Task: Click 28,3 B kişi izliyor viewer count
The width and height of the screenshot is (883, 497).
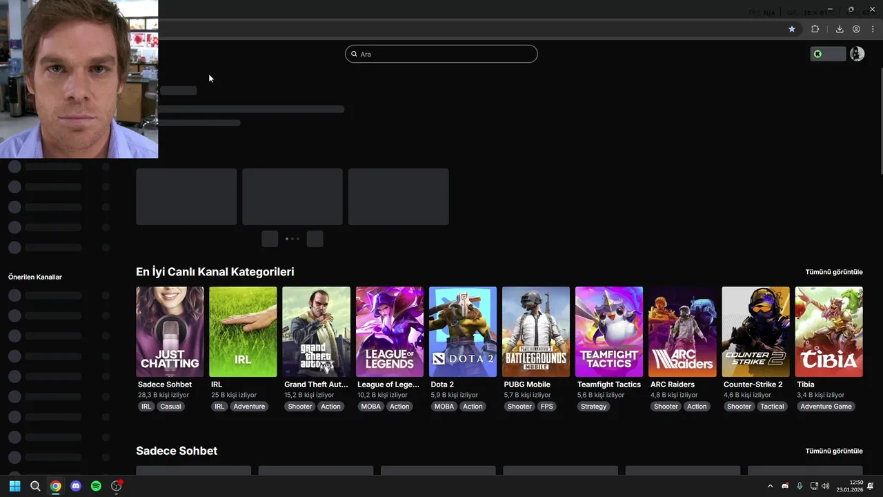Action: coord(163,395)
